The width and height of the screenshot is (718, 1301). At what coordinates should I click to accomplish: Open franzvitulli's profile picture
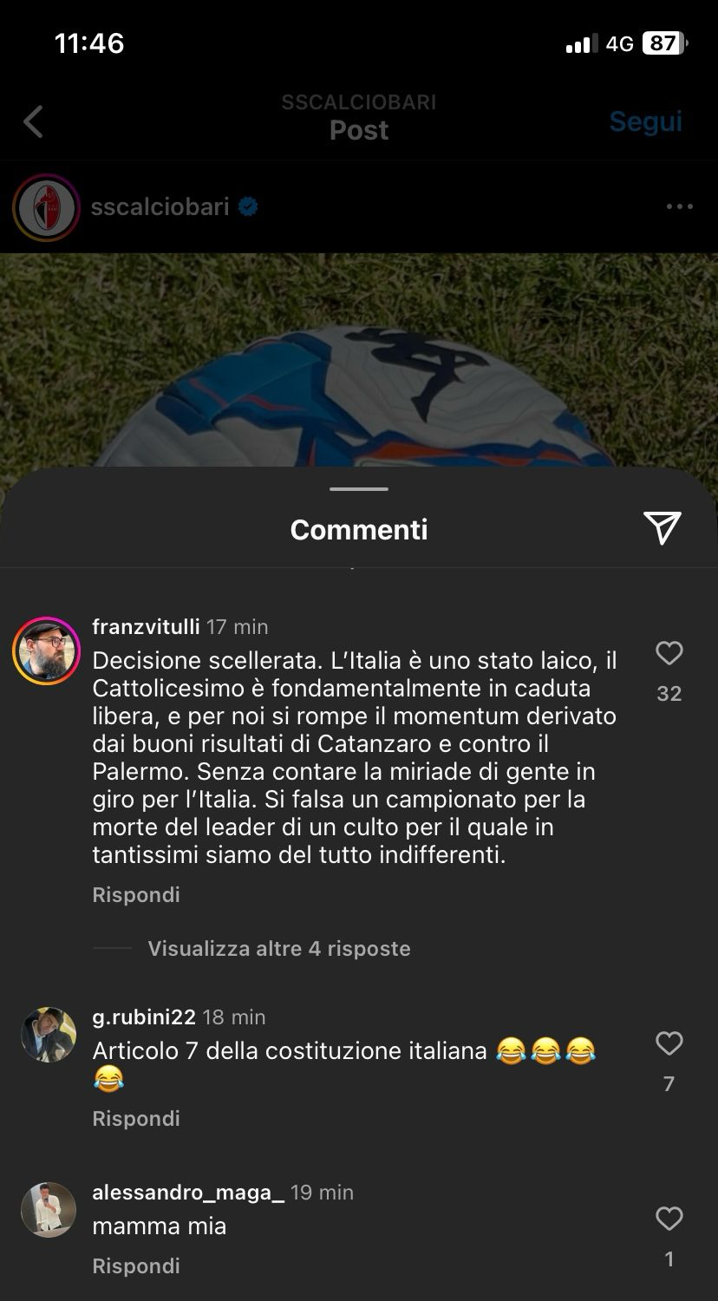point(46,651)
